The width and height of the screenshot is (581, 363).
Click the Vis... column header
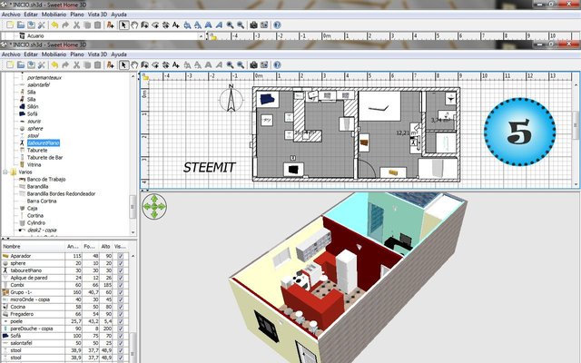(121, 246)
